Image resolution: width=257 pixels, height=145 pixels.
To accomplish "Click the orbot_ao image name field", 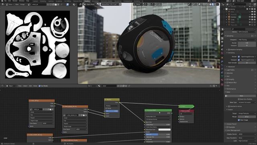I will pyautogui.click(x=39, y=4).
